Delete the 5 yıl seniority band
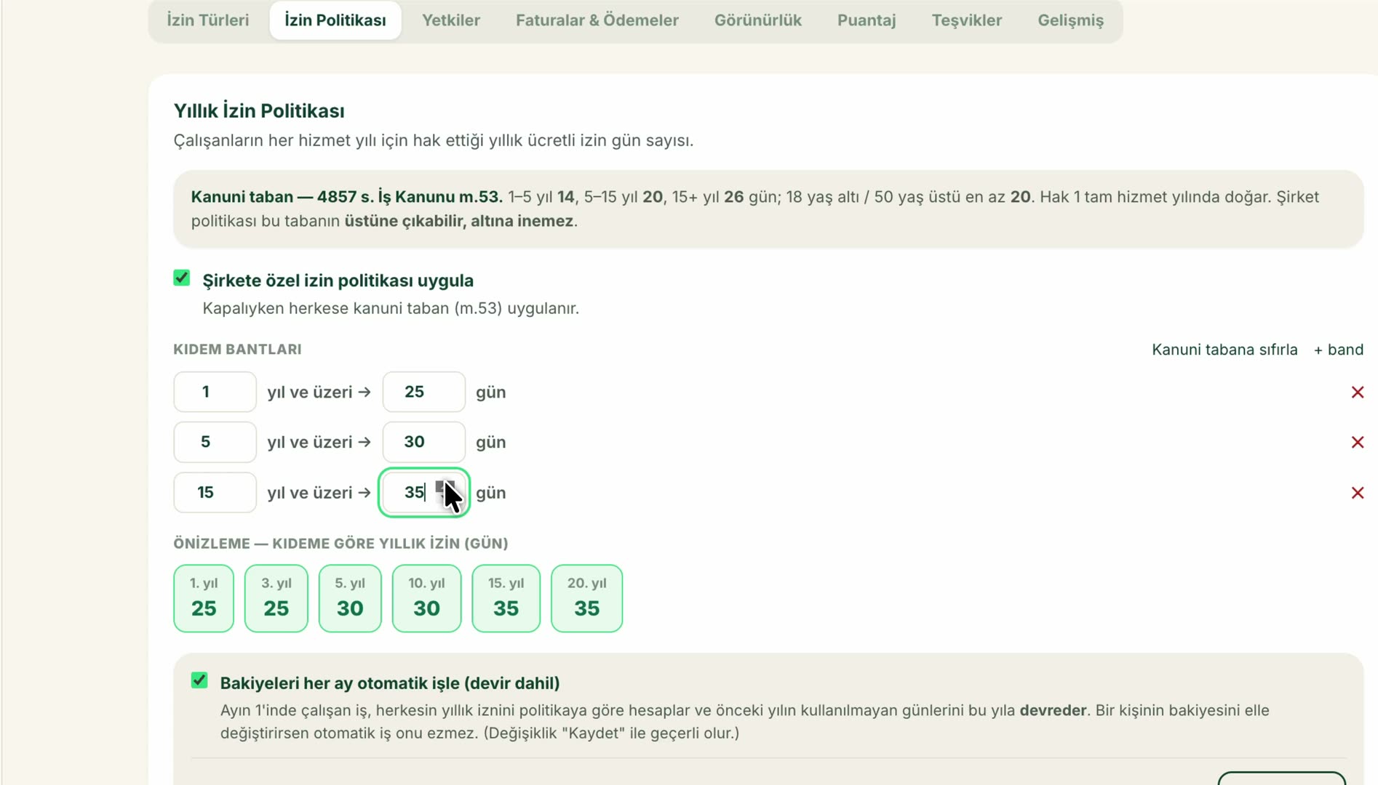Viewport: 1378px width, 785px height. click(x=1357, y=443)
